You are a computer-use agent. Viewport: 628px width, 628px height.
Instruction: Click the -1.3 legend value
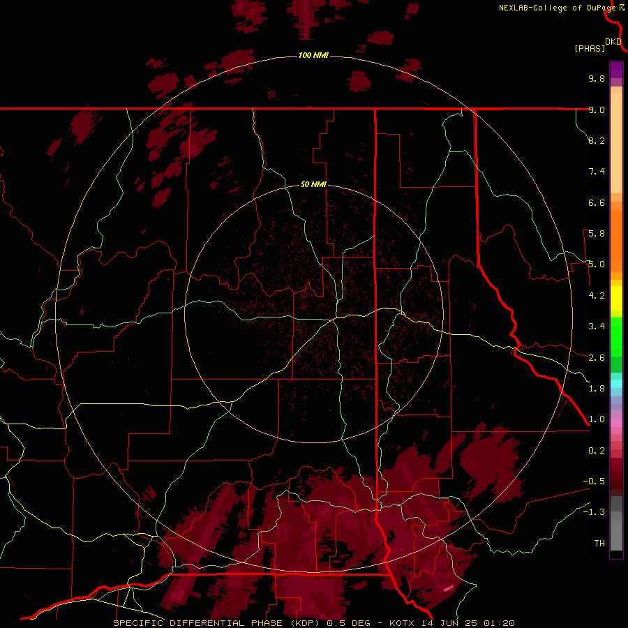594,512
